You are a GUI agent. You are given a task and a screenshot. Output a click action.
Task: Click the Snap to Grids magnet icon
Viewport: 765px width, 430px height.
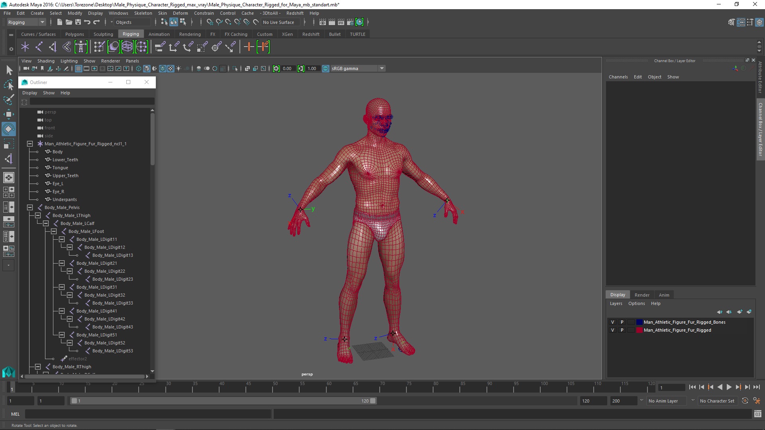pos(210,22)
